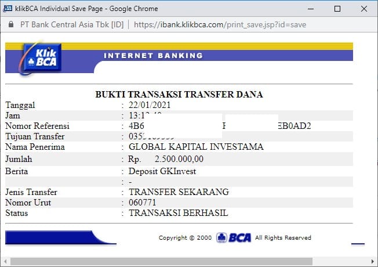The image size is (378, 267).
Task: Click the padlock secure-site icon
Action: coord(11,24)
